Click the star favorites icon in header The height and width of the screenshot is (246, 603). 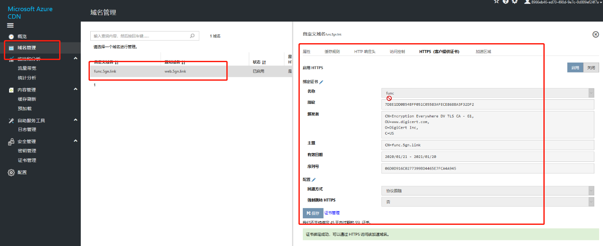click(x=496, y=2)
